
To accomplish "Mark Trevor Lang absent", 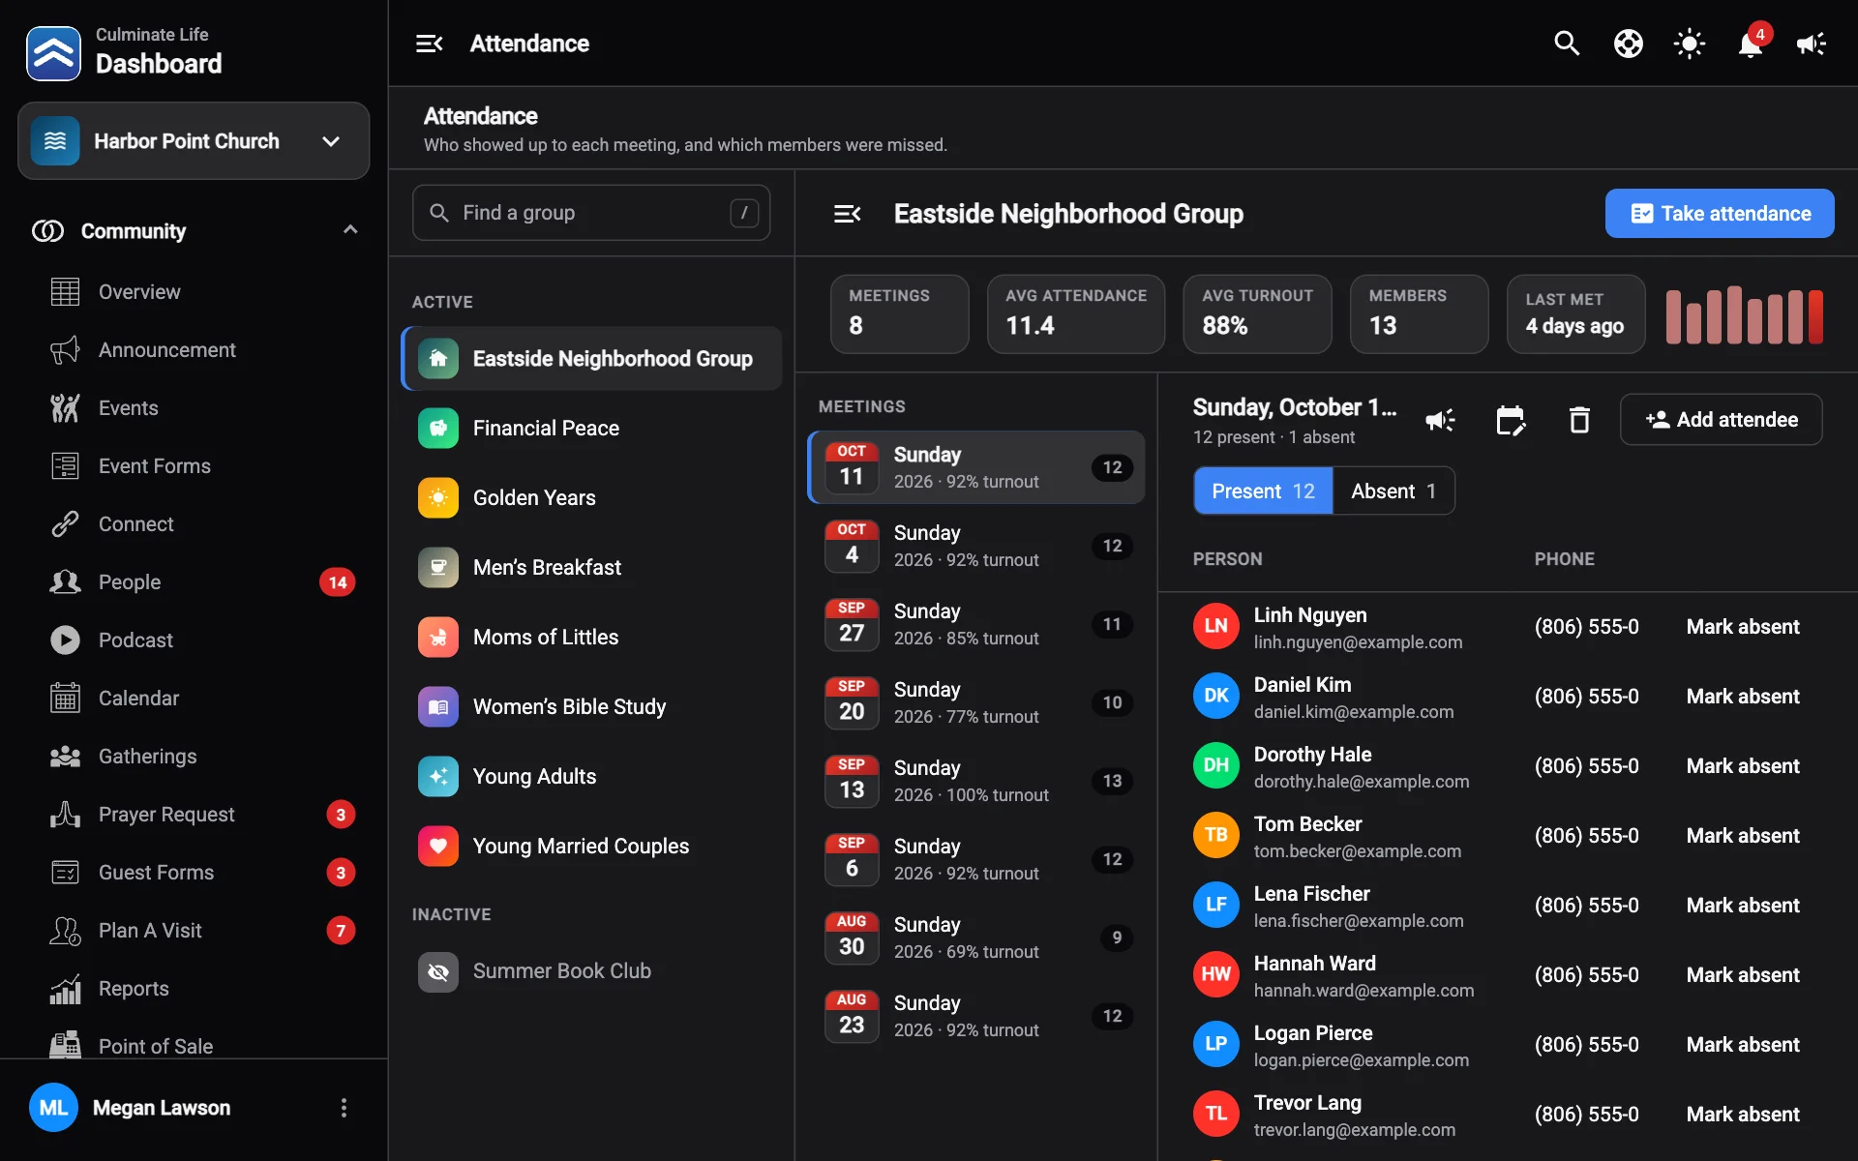I will pos(1743,1115).
